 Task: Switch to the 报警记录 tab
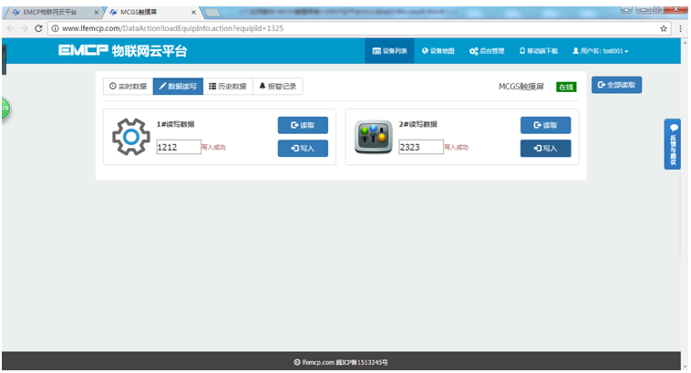point(278,86)
